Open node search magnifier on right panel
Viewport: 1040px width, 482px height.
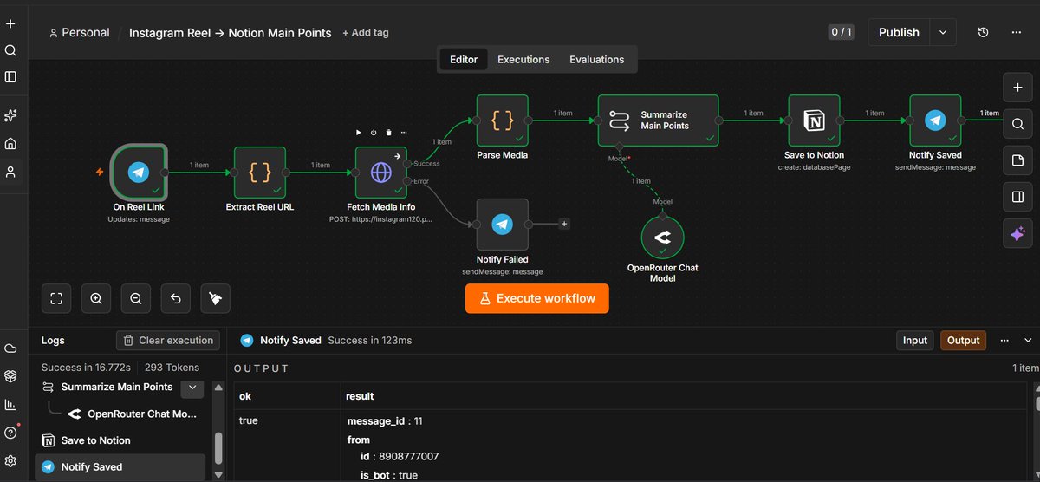(1017, 124)
